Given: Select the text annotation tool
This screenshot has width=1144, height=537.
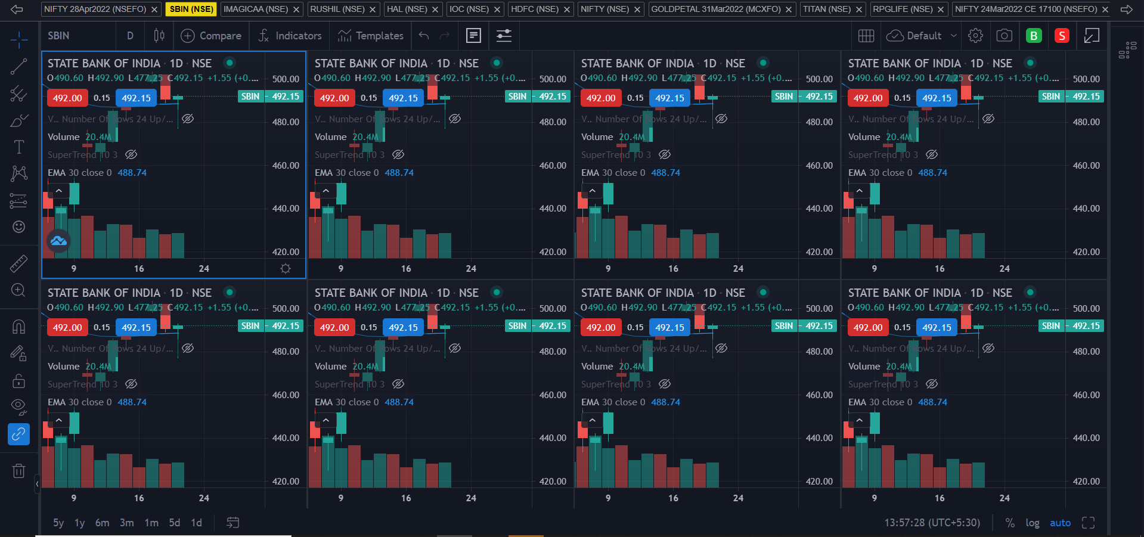Looking at the screenshot, I should click(18, 147).
